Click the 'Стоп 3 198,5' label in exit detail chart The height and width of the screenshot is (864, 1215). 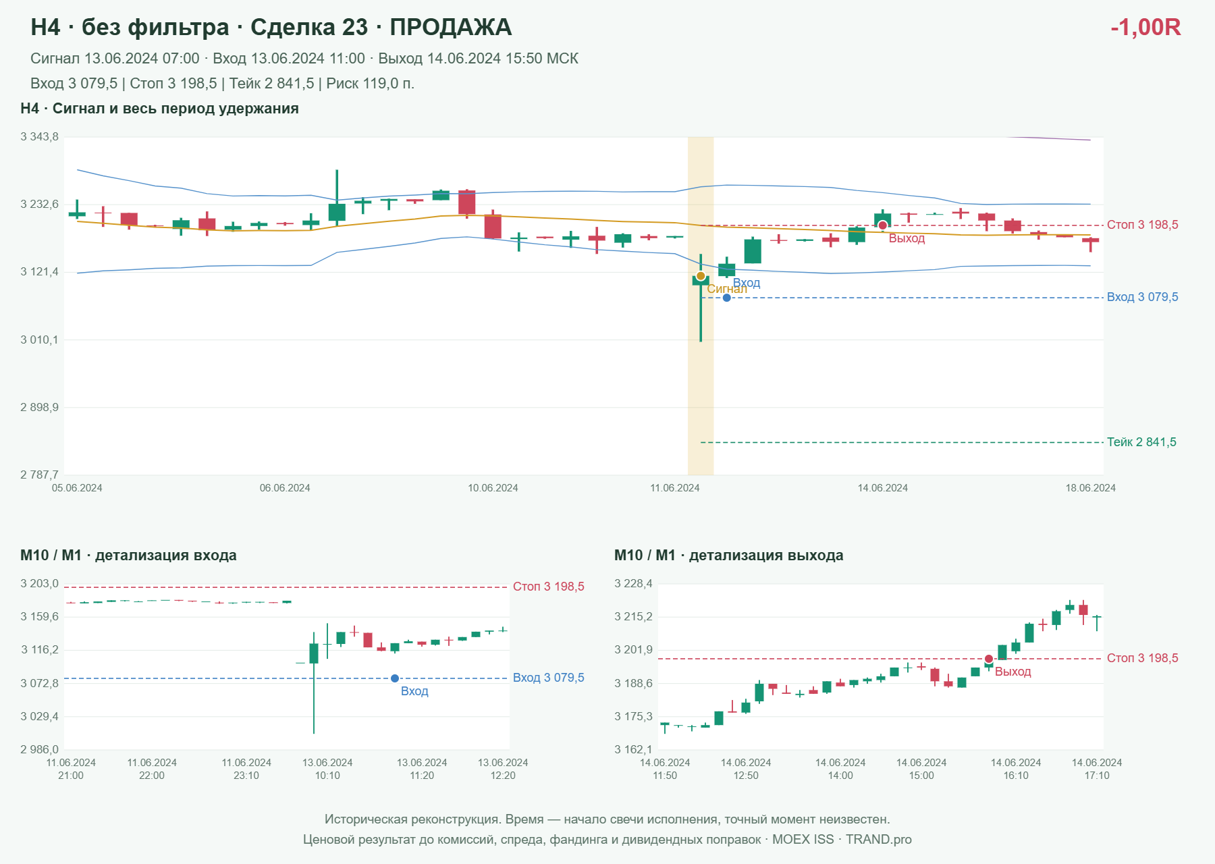point(1142,658)
